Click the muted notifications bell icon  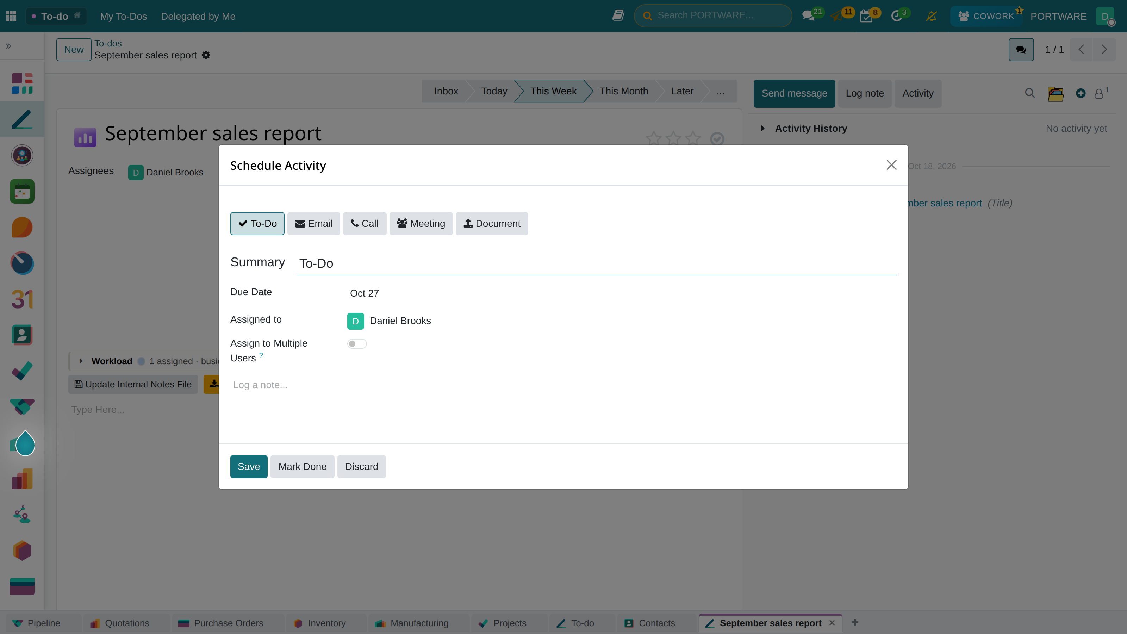[x=932, y=16]
